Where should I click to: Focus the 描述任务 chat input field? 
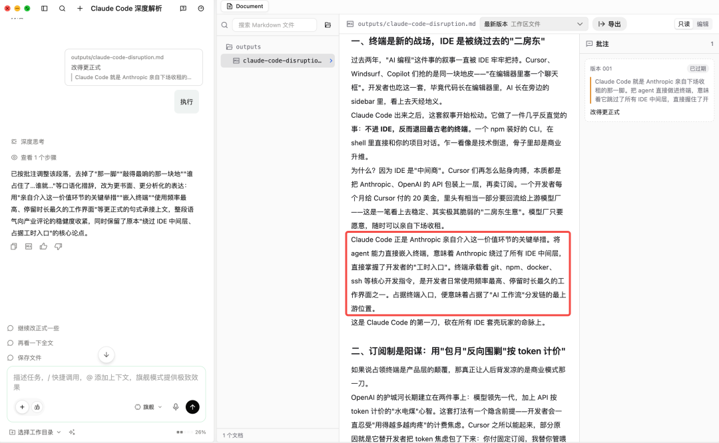coord(106,382)
